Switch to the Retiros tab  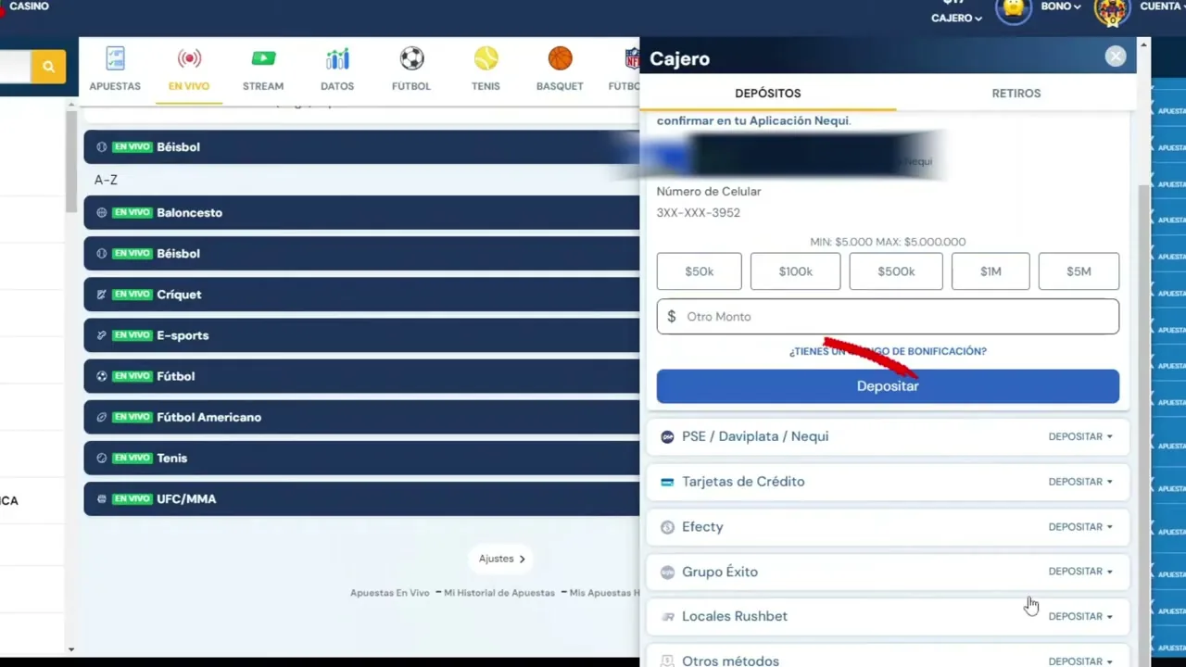coord(1016,93)
